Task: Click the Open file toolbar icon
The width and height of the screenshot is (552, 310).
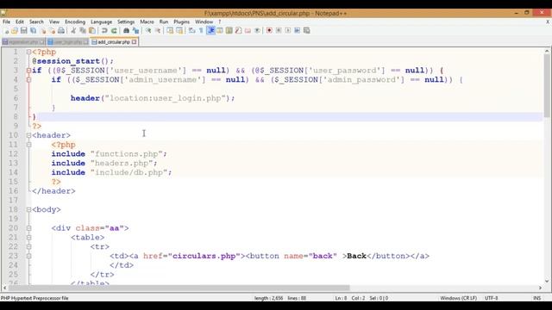Action: coord(15,31)
